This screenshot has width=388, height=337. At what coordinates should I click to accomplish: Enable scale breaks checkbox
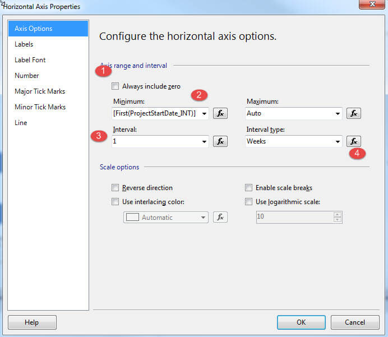[x=249, y=188]
